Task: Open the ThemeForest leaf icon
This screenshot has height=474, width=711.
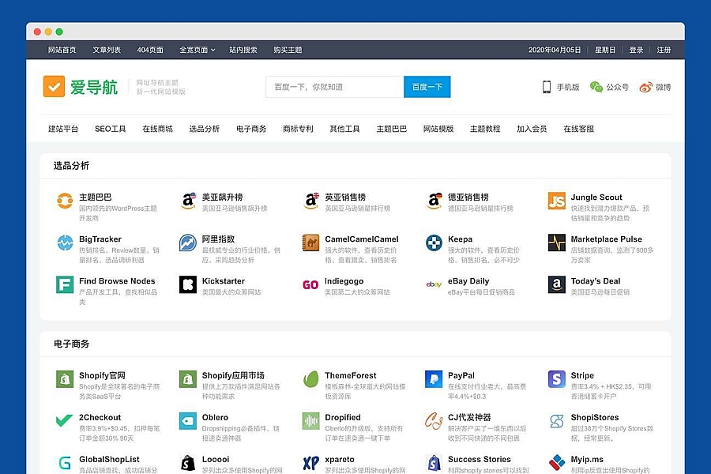Action: (x=310, y=379)
